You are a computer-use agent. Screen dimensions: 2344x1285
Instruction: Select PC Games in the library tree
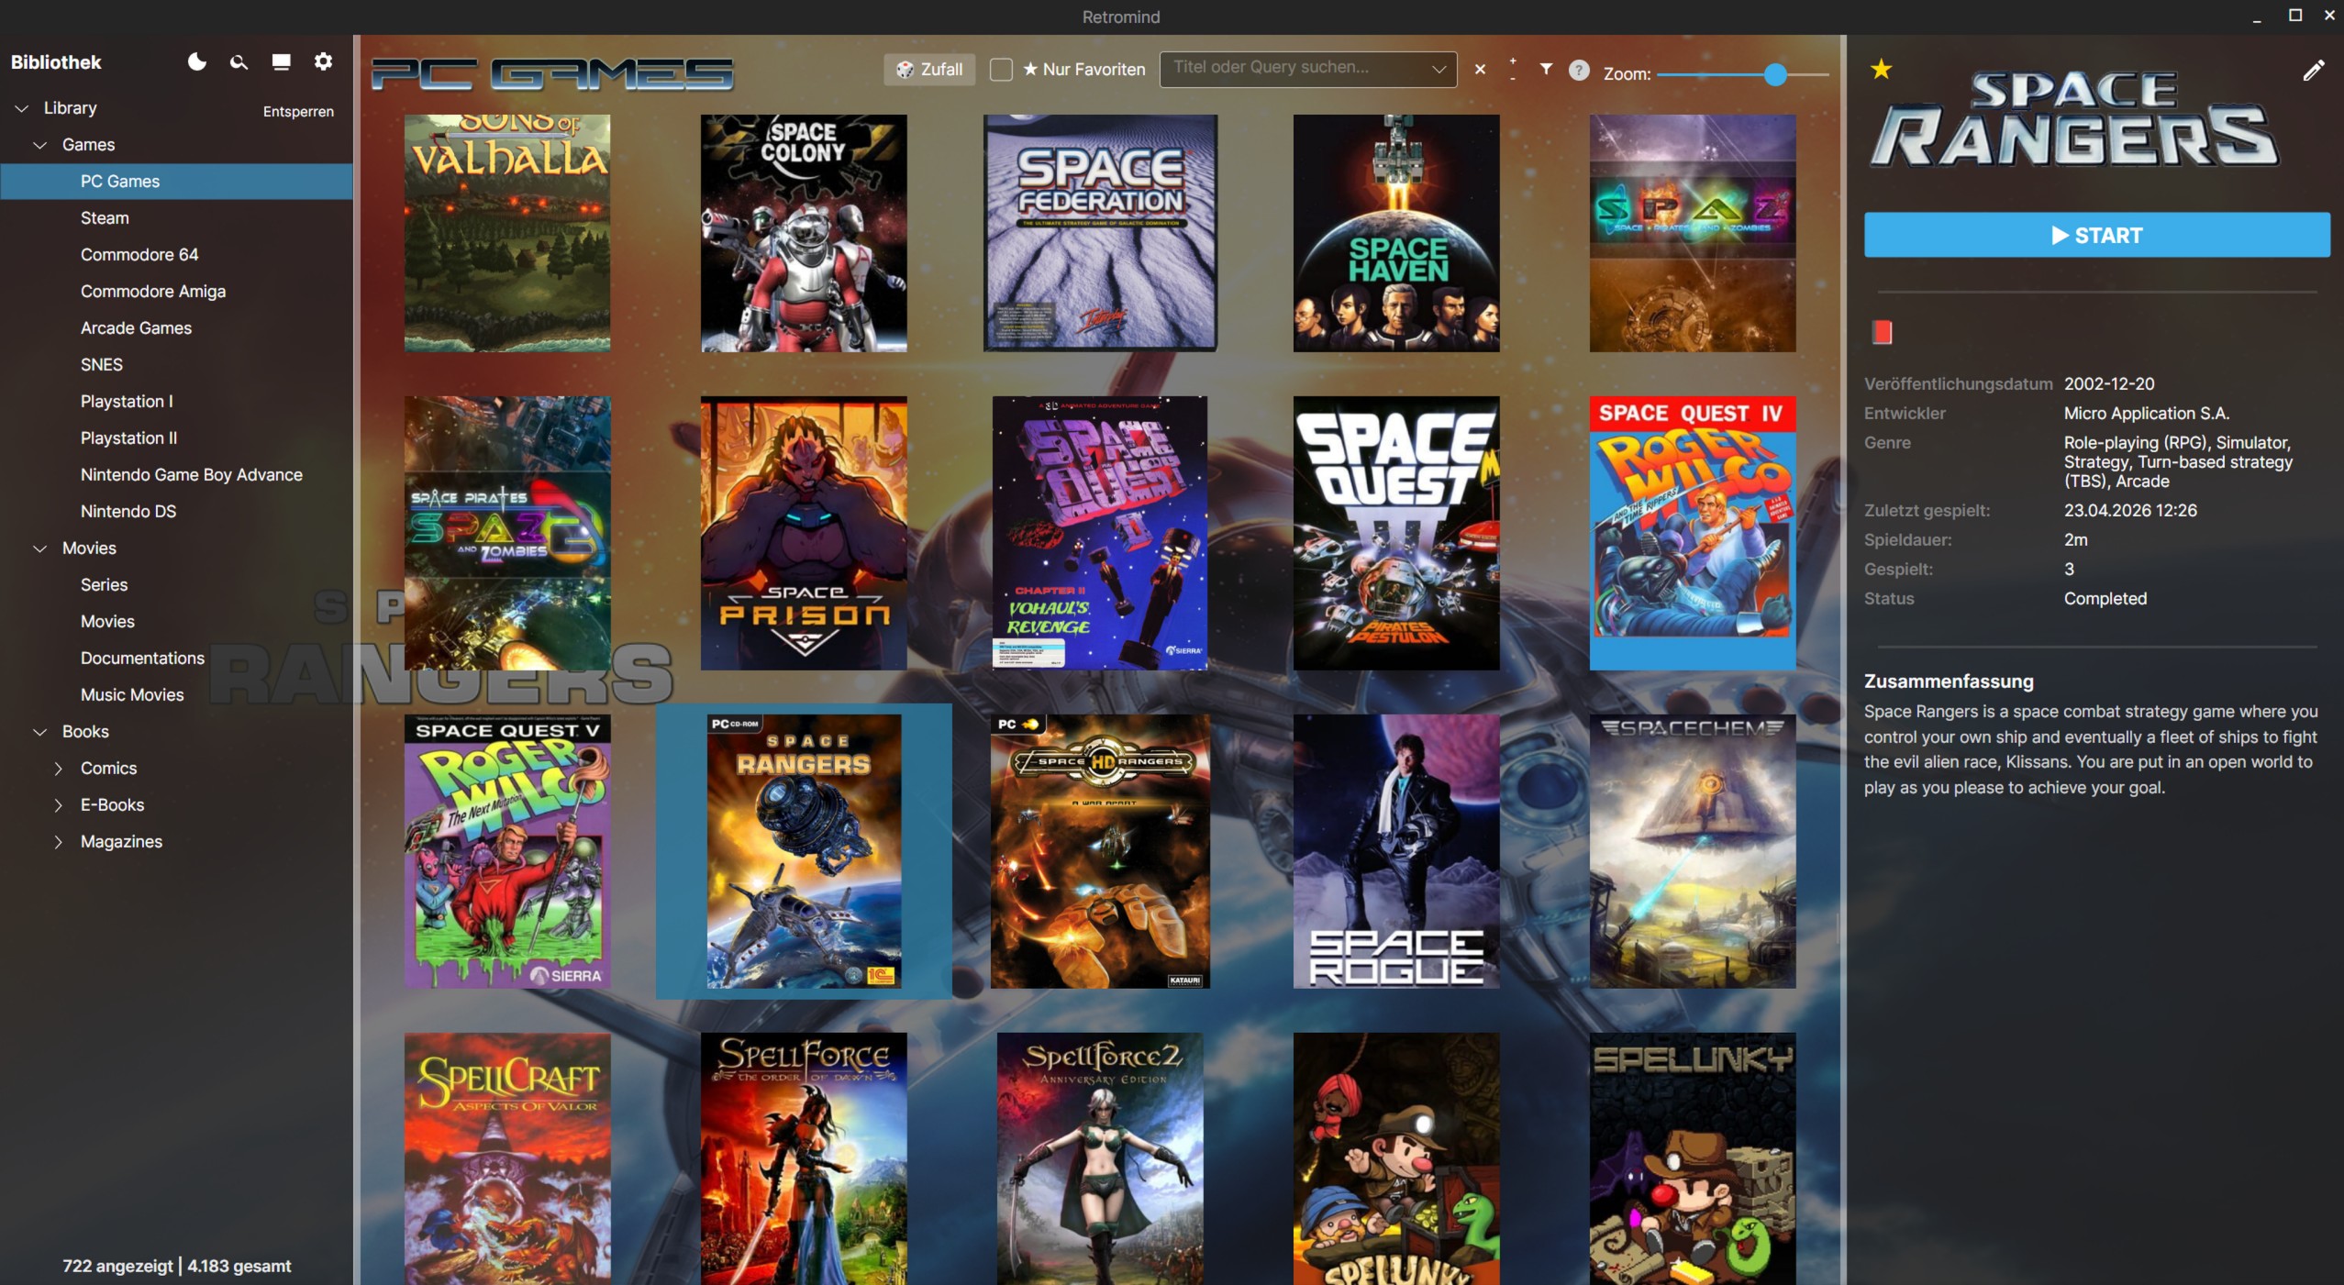[x=176, y=182]
